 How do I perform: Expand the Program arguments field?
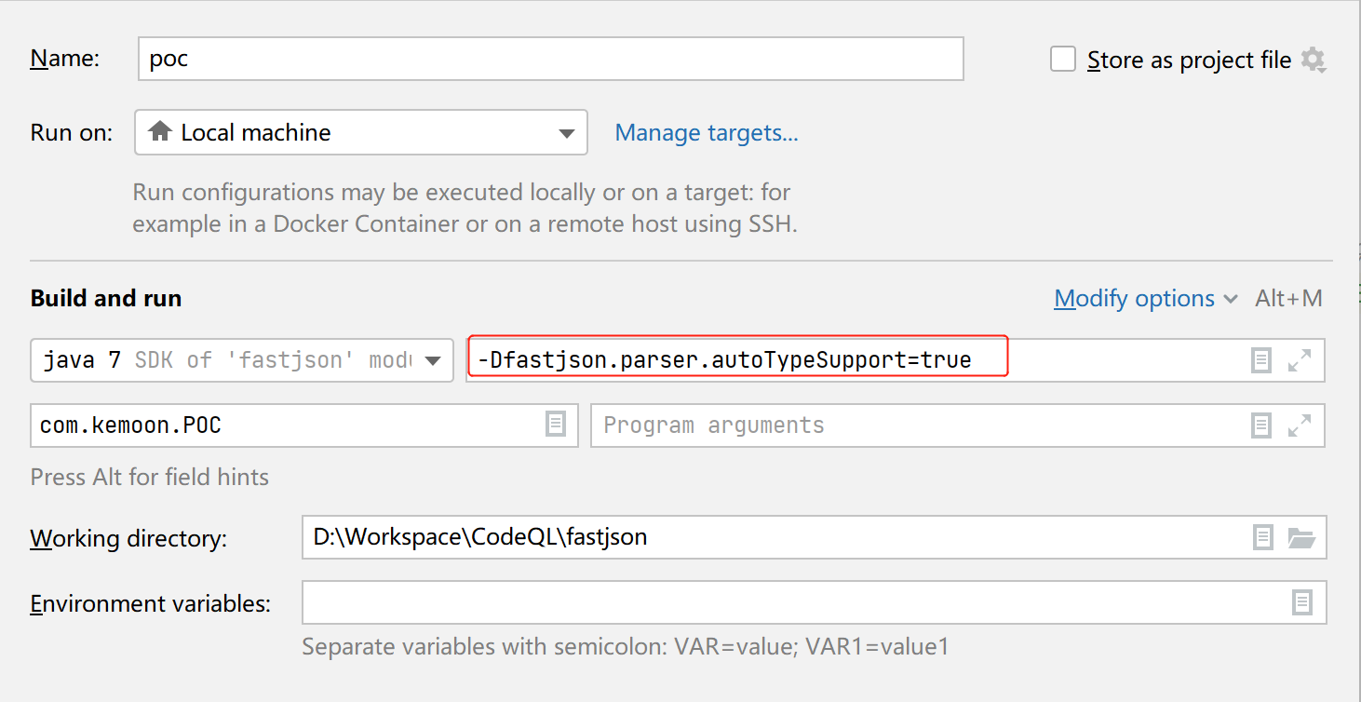coord(1300,425)
